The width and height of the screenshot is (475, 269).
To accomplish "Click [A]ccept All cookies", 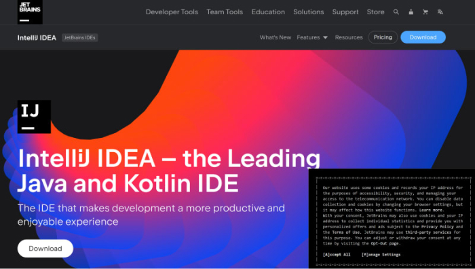I will click(x=337, y=255).
